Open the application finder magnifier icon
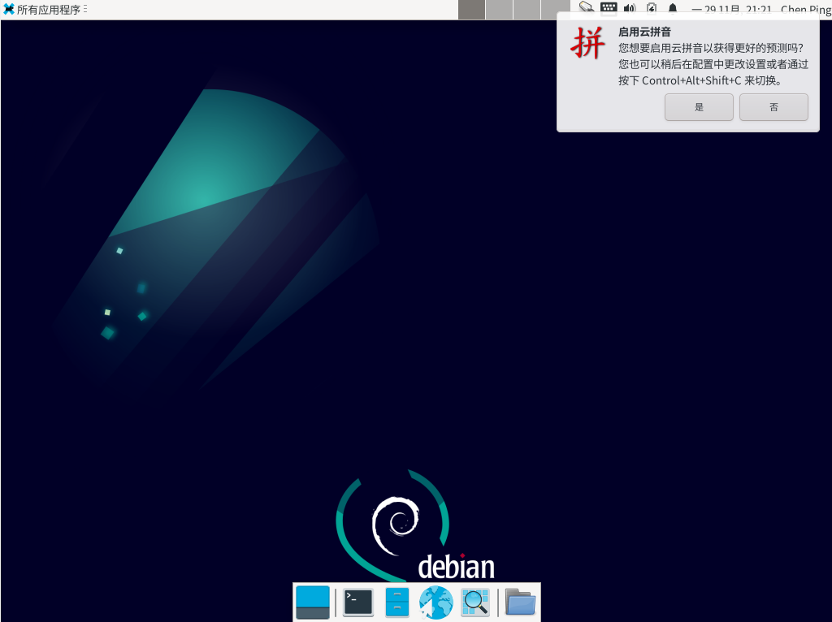Viewport: 832px width, 622px height. click(474, 603)
